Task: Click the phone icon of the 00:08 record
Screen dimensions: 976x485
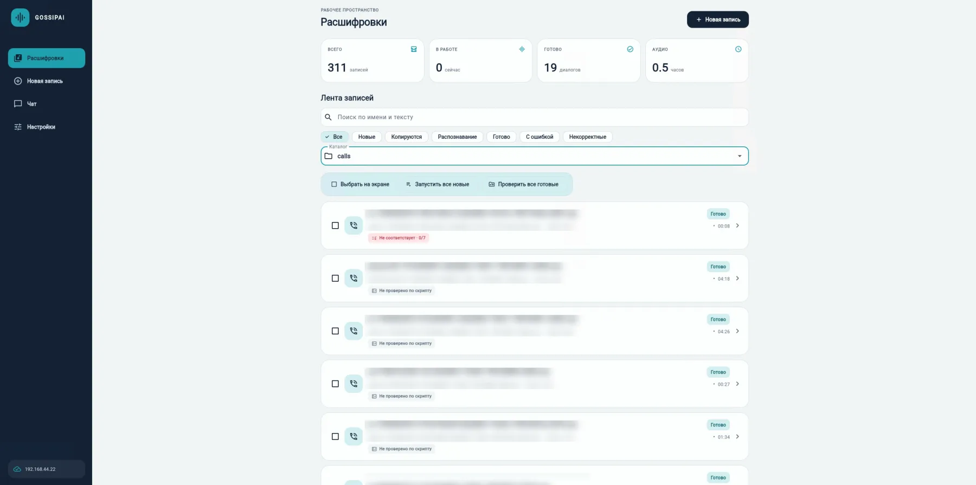Action: coord(354,225)
